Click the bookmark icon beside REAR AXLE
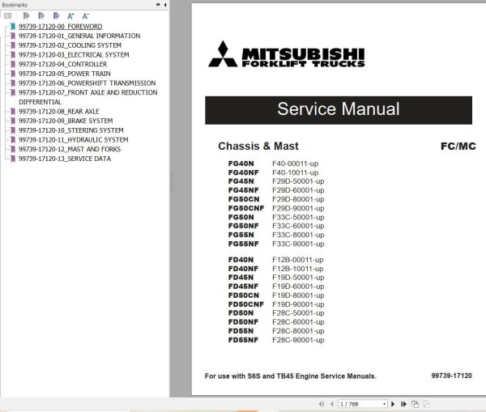The image size is (486, 412). [x=13, y=111]
